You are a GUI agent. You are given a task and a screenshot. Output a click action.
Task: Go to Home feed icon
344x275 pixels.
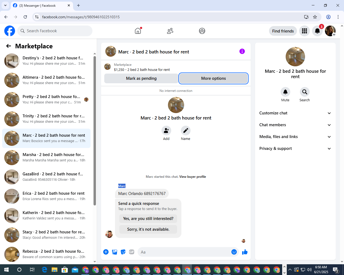(x=138, y=31)
